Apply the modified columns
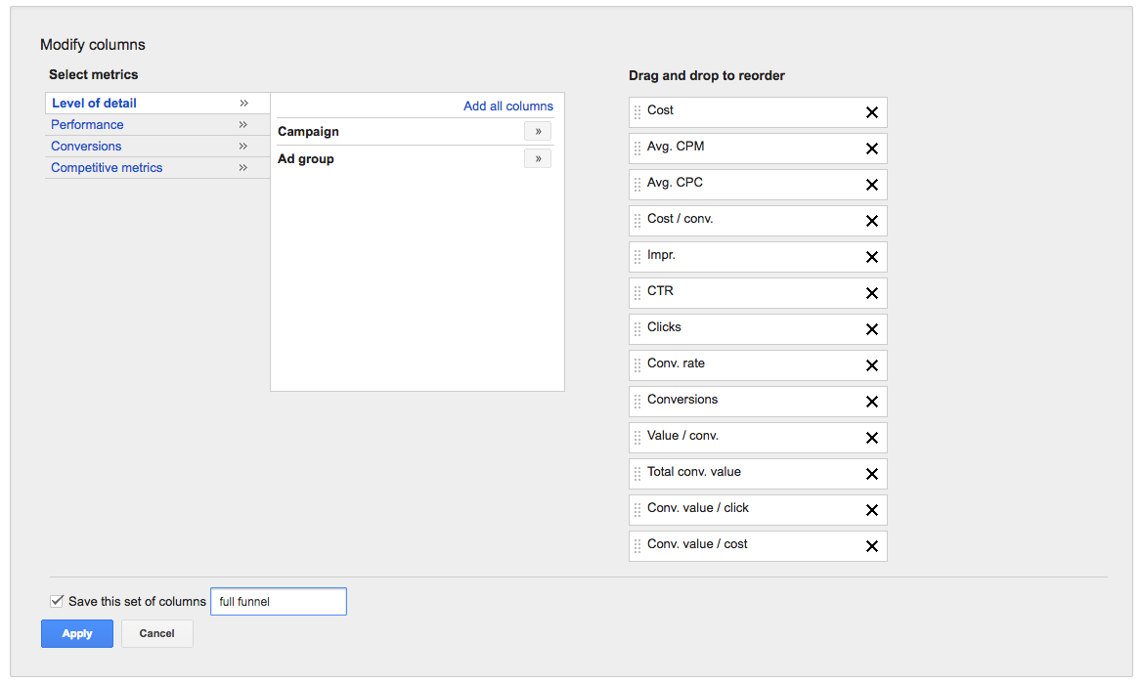Screen dimensions: 1142x683 tap(76, 633)
